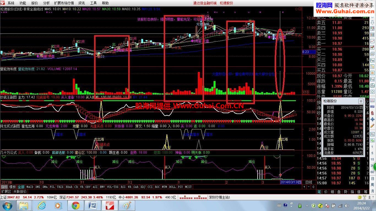Screen dimensions: 376x211
Task: Select the BOLL indicator tab
Action: click(x=172, y=187)
